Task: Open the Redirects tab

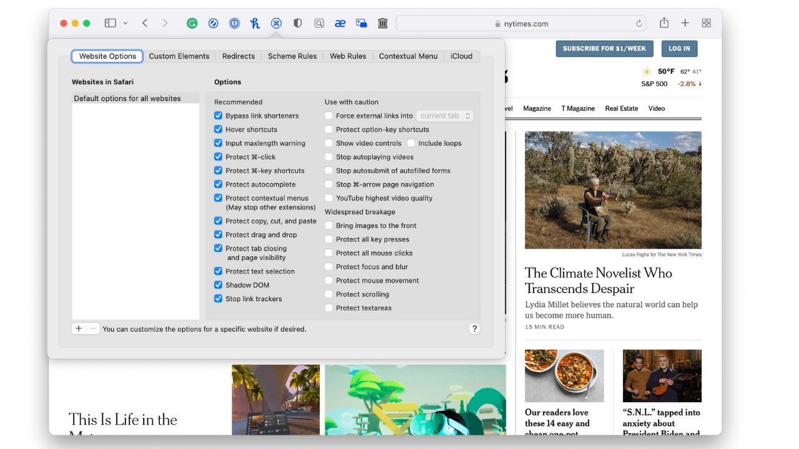Action: (x=238, y=56)
